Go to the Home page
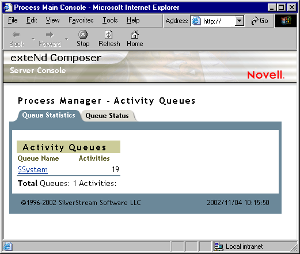Screen dimensions: 300x254 (135, 39)
